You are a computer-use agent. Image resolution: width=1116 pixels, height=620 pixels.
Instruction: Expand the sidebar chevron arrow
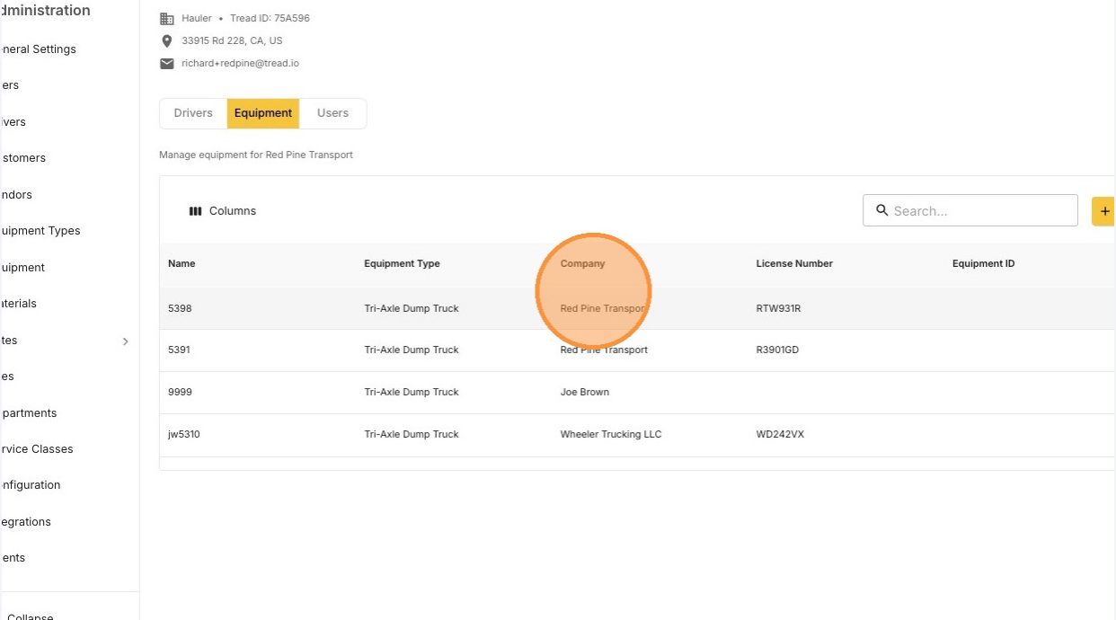(x=125, y=341)
